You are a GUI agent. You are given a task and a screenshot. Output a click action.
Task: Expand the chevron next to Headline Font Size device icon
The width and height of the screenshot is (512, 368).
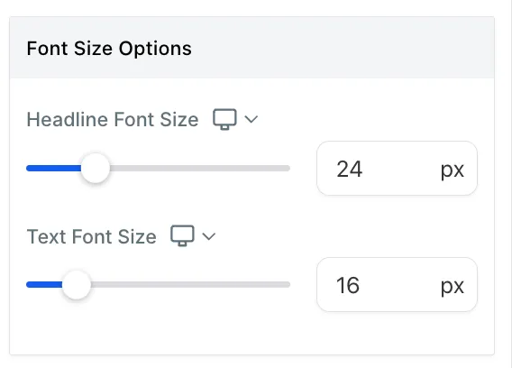coord(251,119)
